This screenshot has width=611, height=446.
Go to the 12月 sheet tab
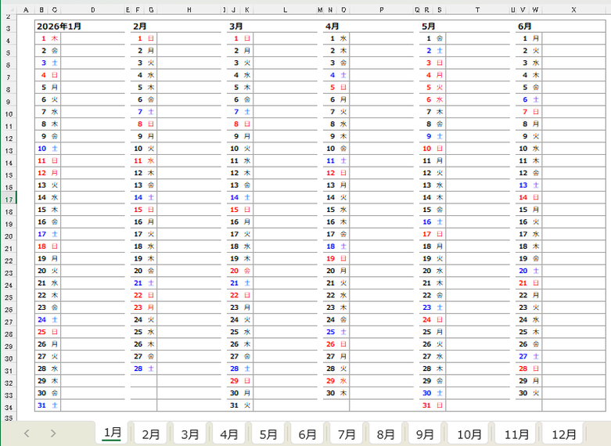563,433
